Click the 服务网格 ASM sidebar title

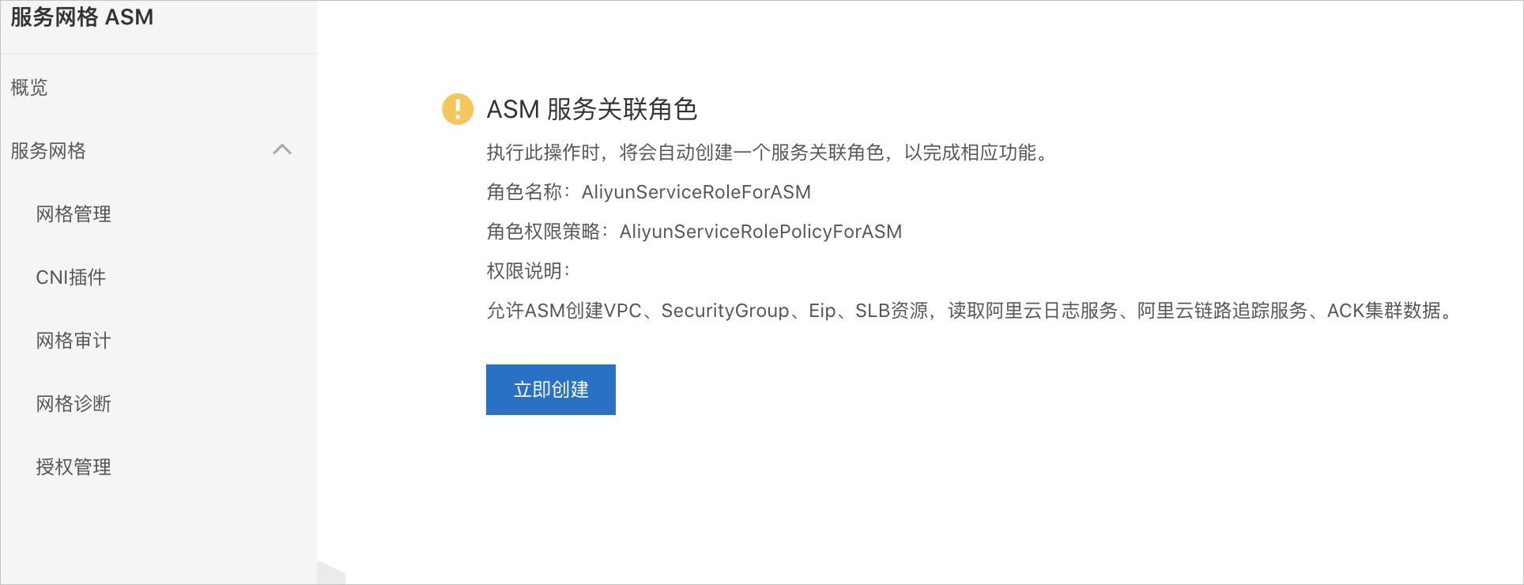(82, 17)
